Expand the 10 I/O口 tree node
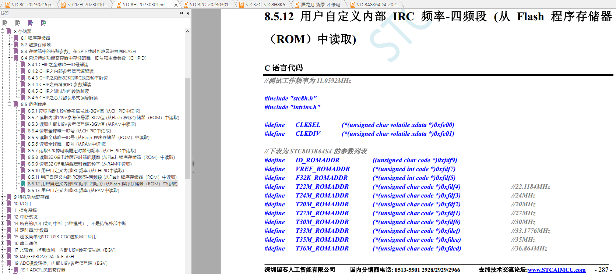 [3, 203]
